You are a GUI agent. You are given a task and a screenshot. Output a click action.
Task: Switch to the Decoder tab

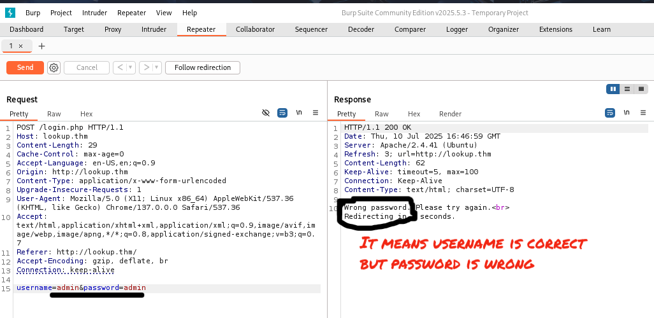(361, 29)
